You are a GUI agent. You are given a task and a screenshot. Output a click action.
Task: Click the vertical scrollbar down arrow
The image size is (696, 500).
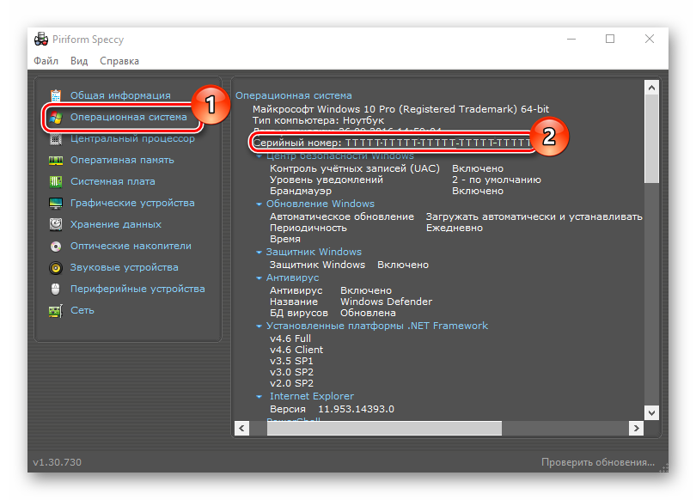point(651,412)
